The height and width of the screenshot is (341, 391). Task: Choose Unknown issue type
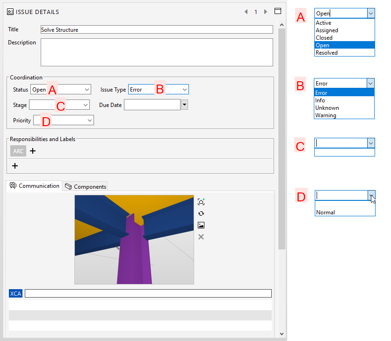pos(344,107)
